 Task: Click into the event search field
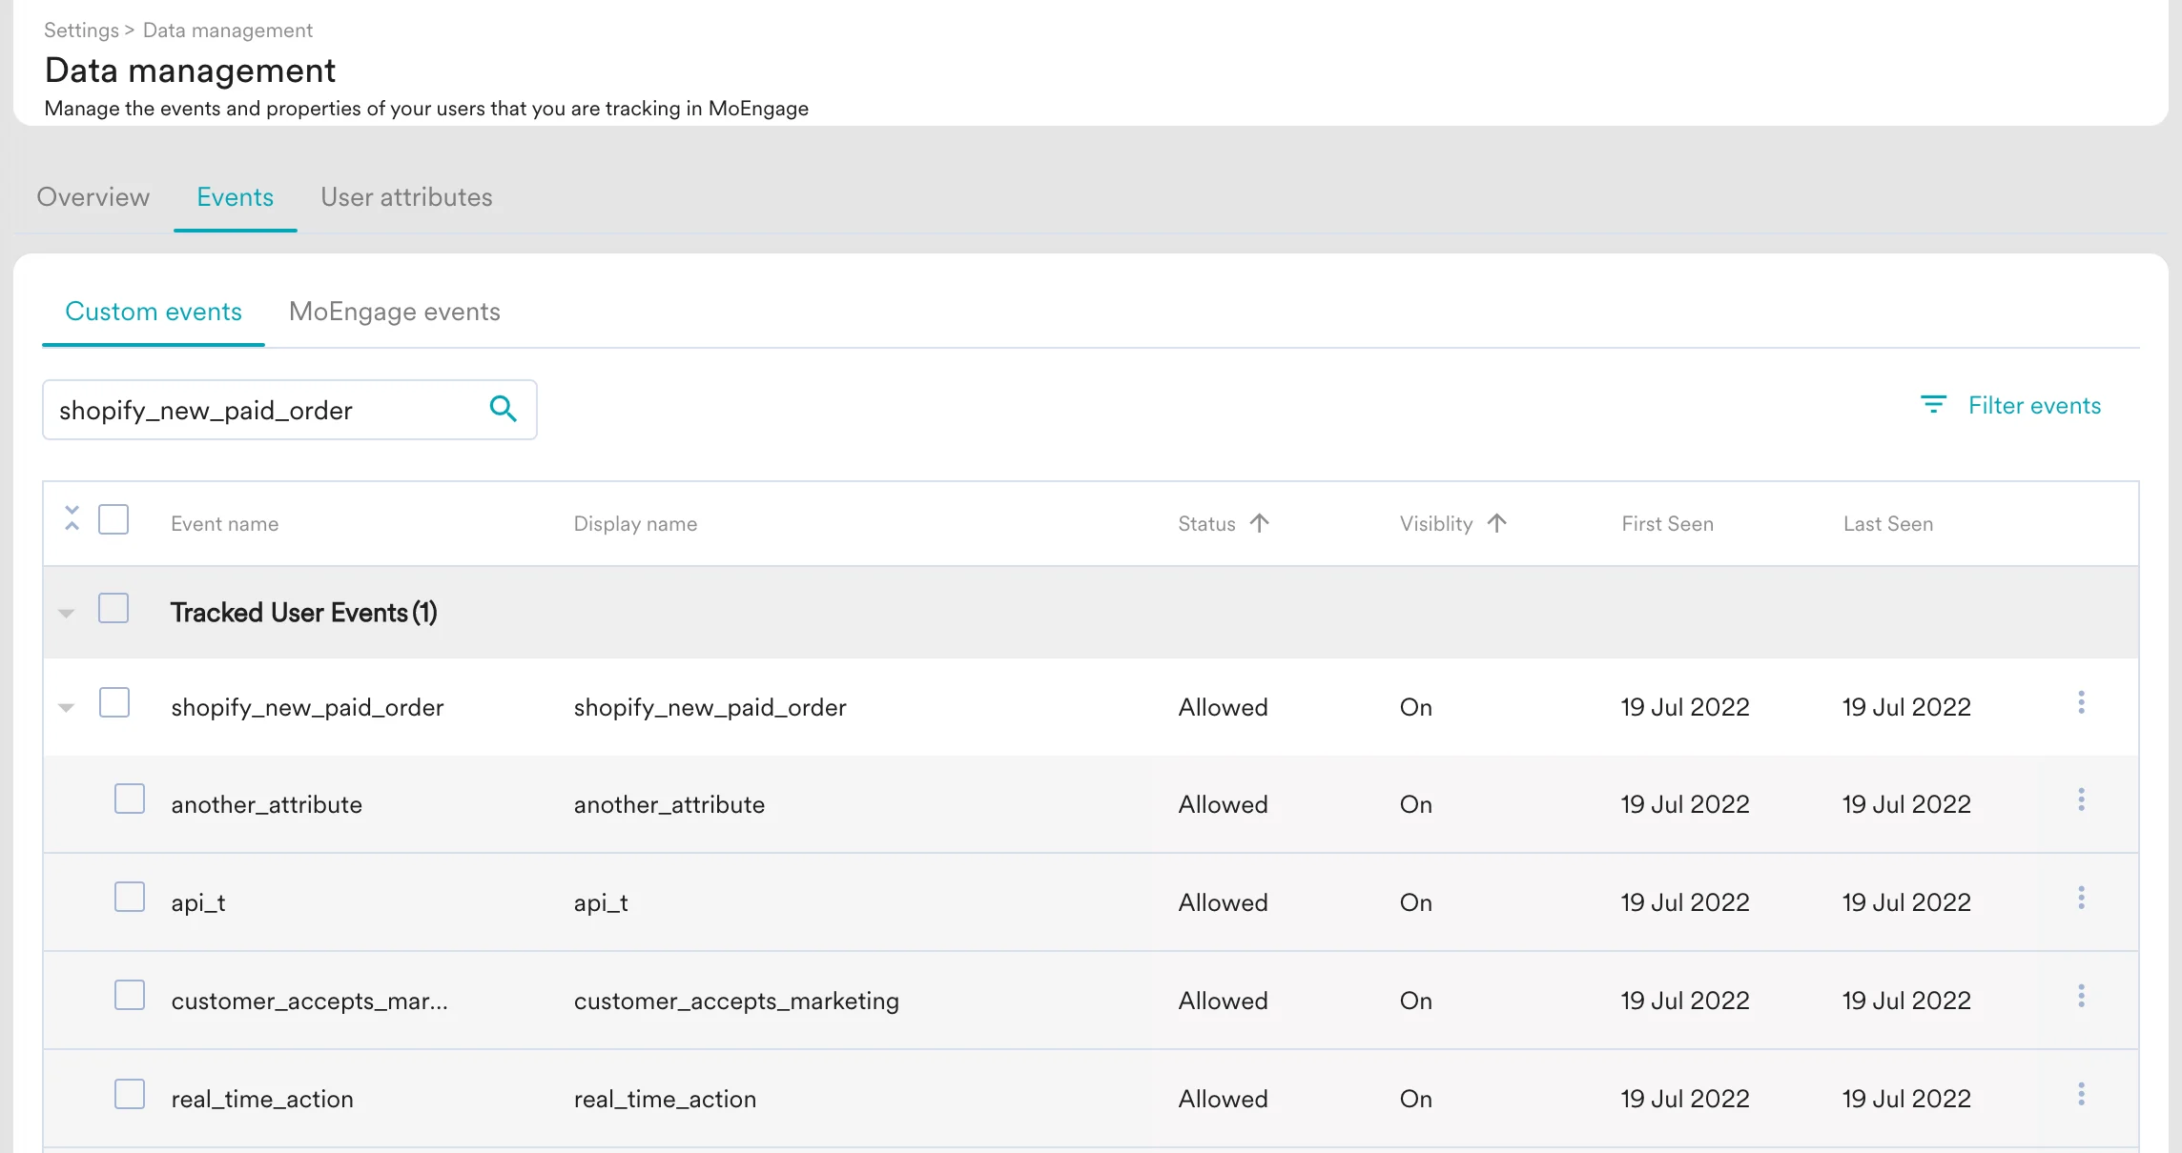click(290, 410)
